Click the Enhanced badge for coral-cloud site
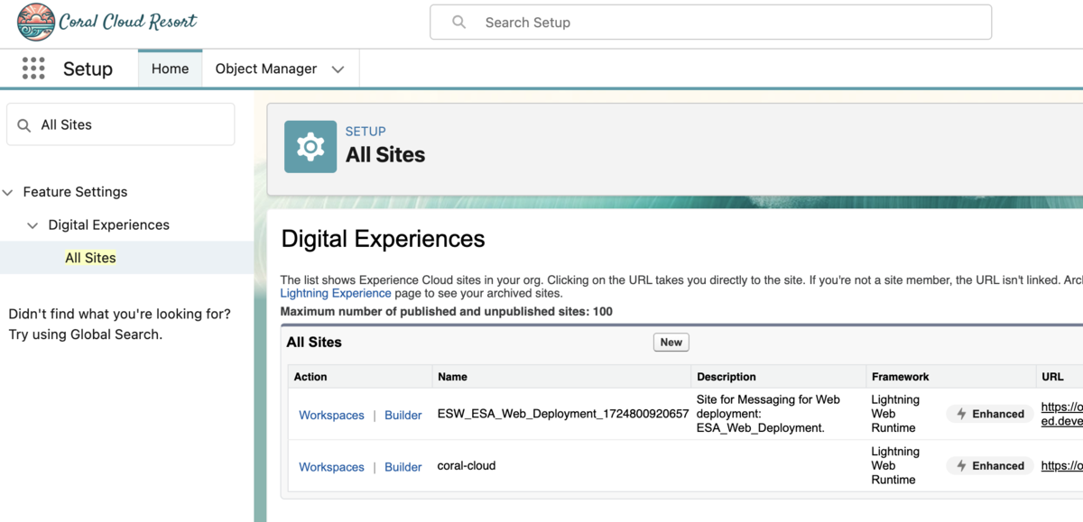Viewport: 1083px width, 522px height. click(x=991, y=466)
